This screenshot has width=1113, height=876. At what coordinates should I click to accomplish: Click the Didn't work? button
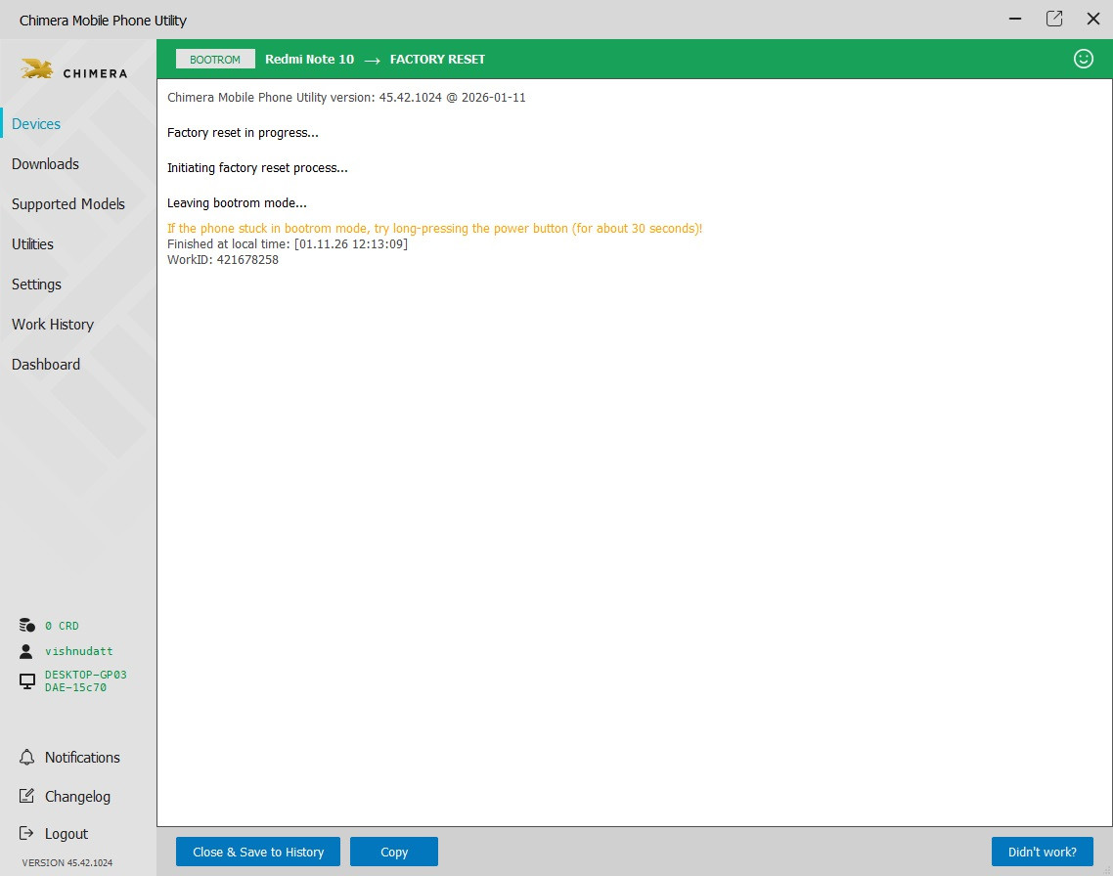coord(1042,852)
